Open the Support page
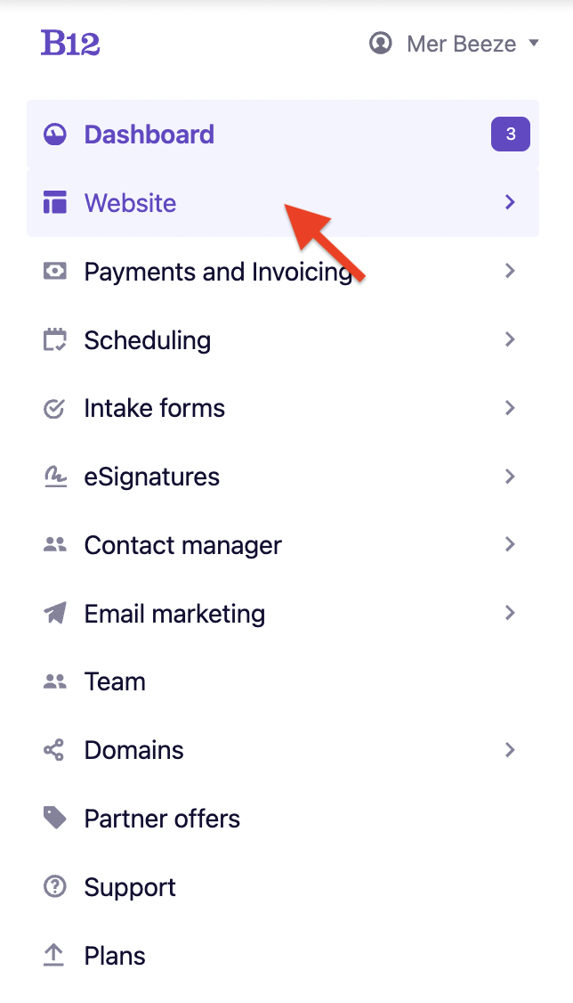The image size is (573, 1003). [x=129, y=886]
